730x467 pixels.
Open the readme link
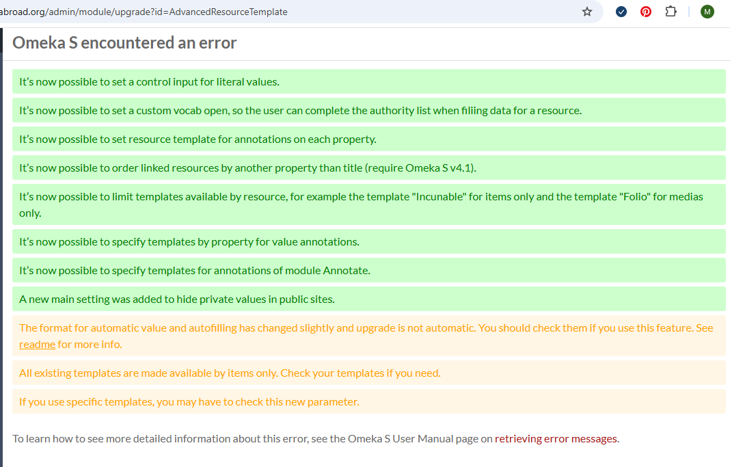point(37,345)
